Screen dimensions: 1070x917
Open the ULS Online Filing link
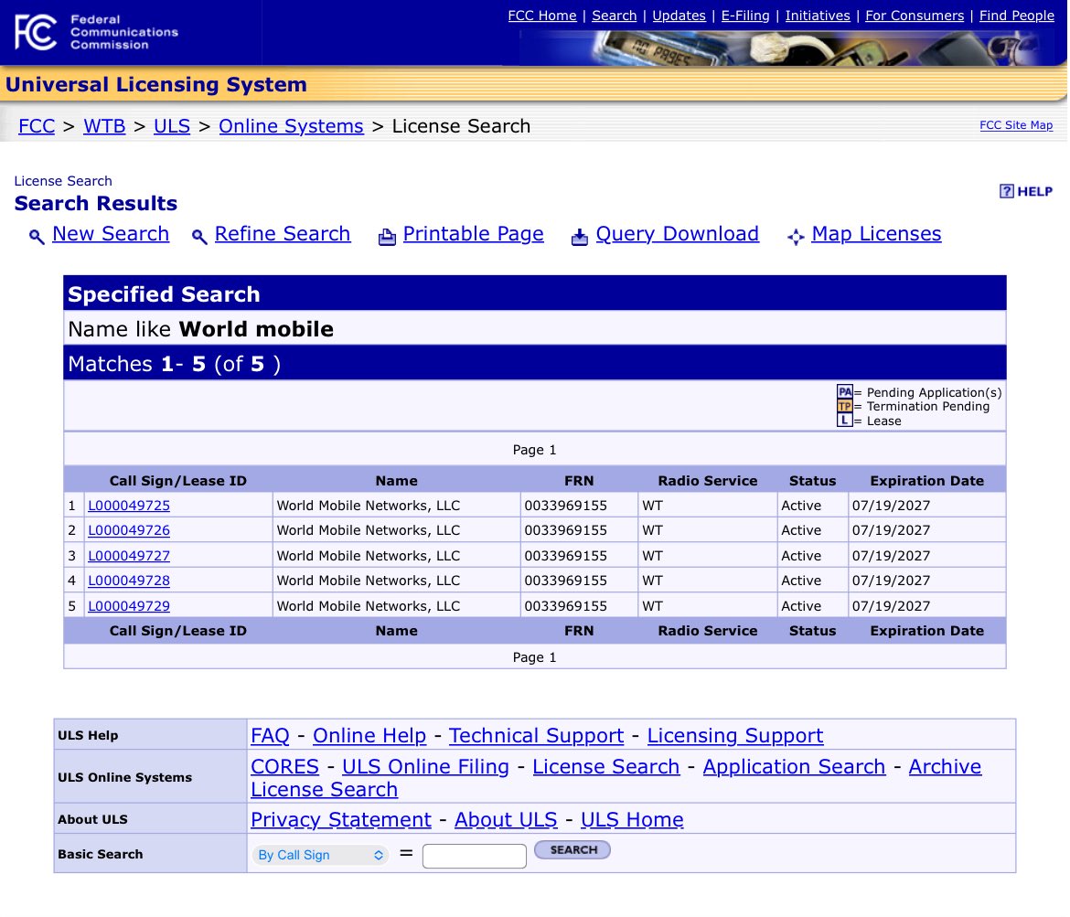click(x=426, y=767)
